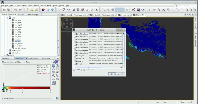Click the Redo arrow icon
Screen dimensions: 198x104
click(x=20, y=10)
